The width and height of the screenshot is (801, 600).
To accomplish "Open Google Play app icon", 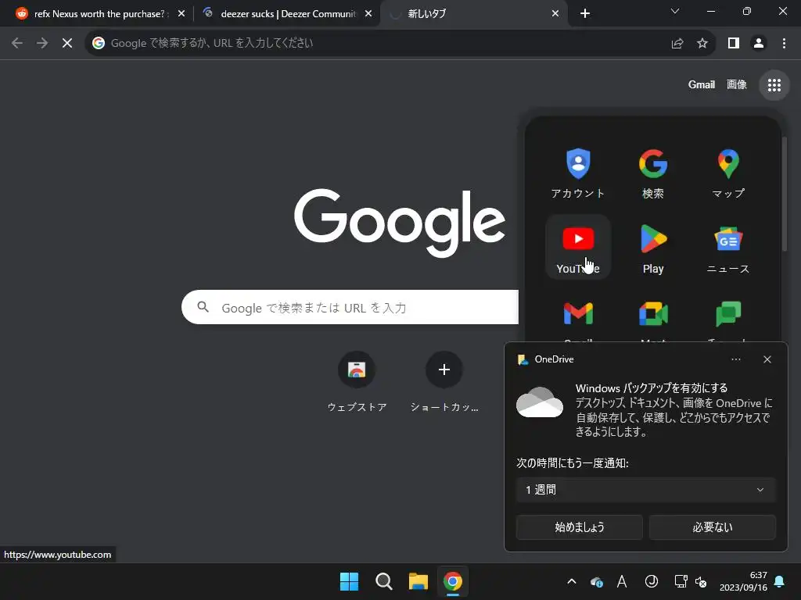I will (x=653, y=247).
